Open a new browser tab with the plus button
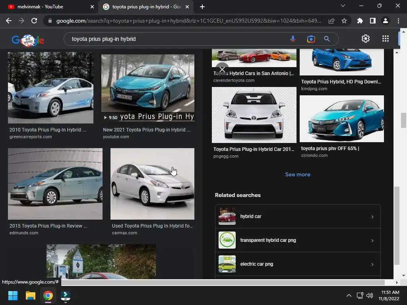The image size is (407, 305). pyautogui.click(x=202, y=7)
